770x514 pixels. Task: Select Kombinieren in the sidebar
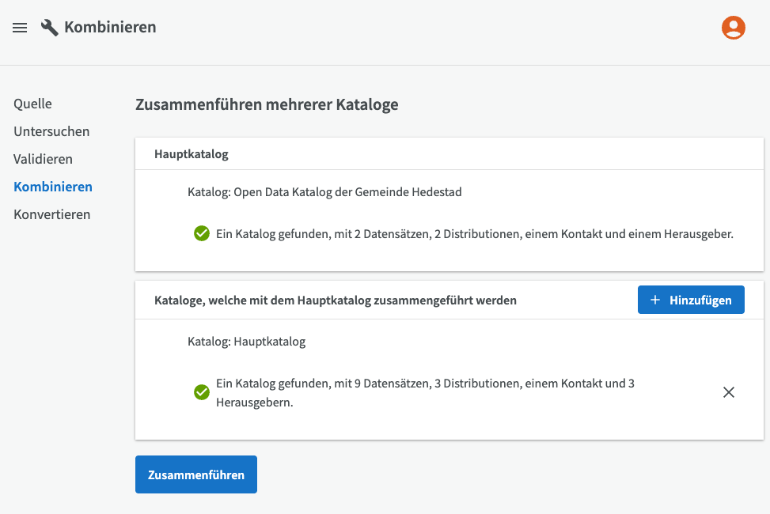coord(53,187)
